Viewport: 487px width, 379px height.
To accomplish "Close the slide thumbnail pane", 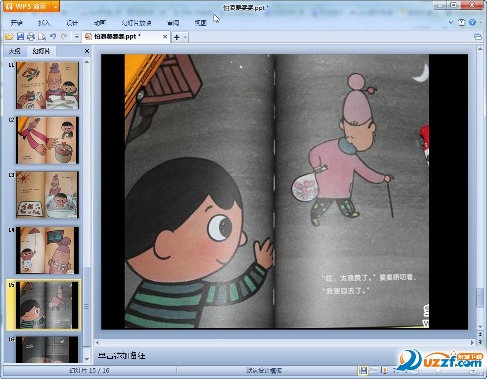I will pos(87,51).
